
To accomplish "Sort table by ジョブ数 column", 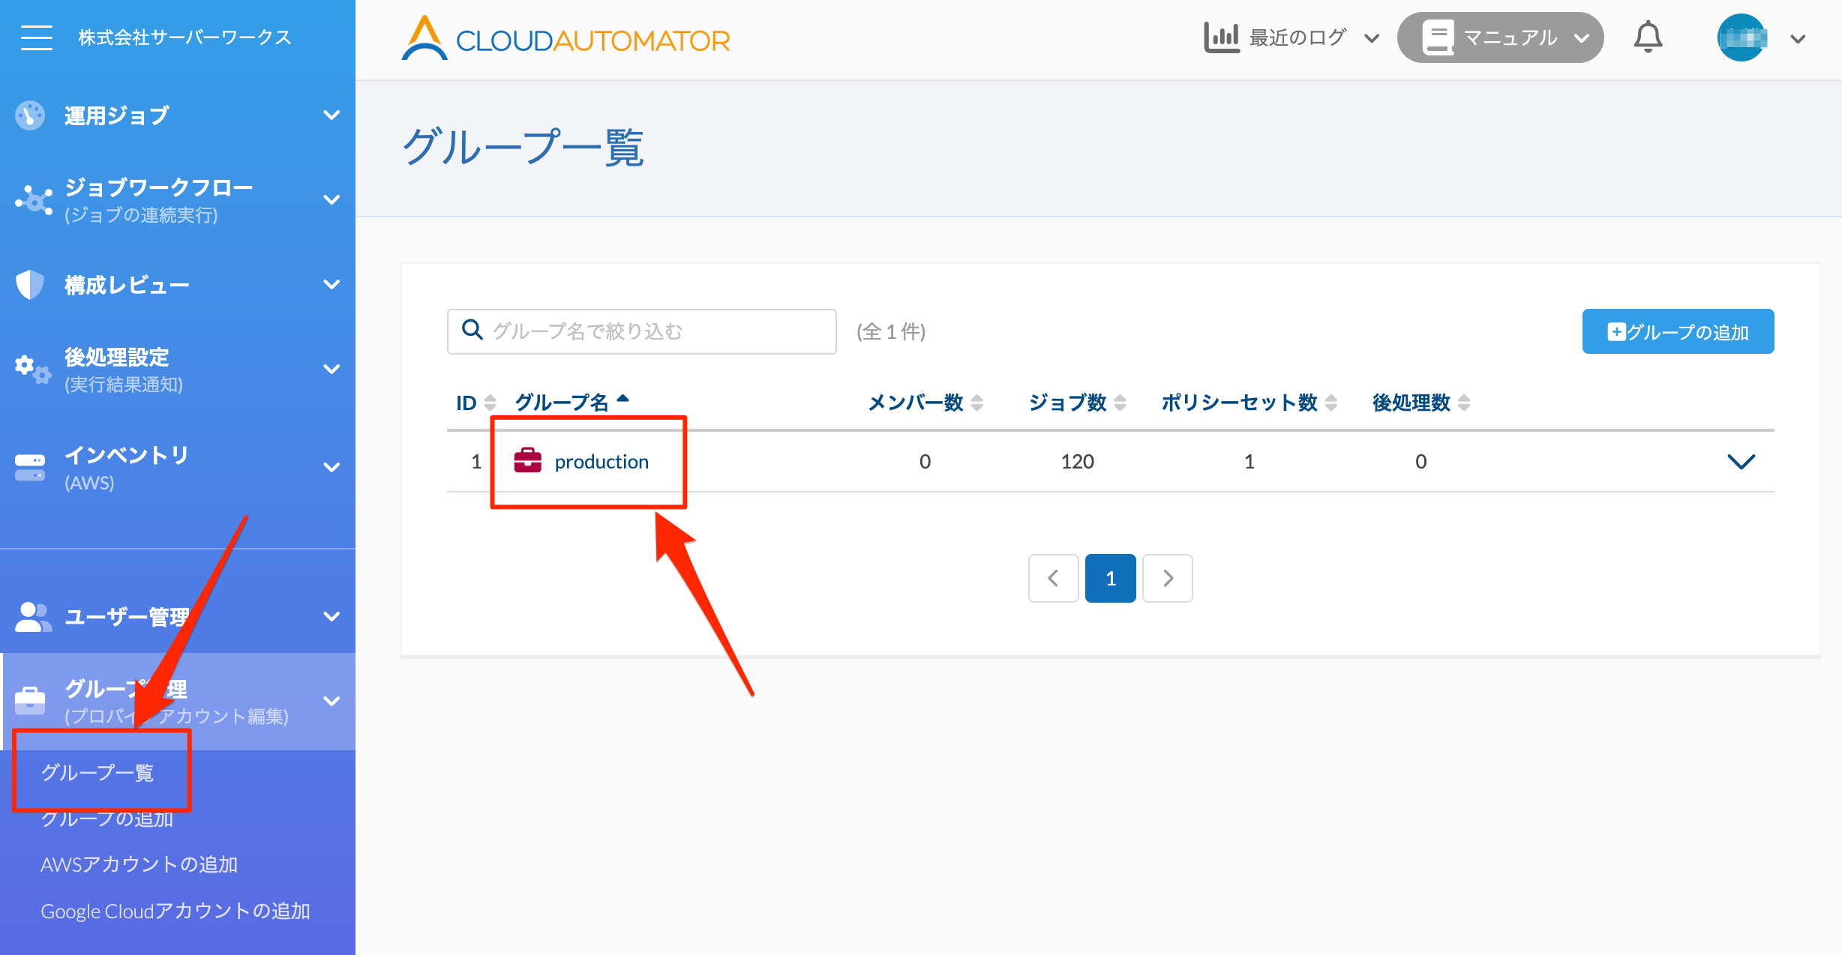I will (x=1077, y=403).
